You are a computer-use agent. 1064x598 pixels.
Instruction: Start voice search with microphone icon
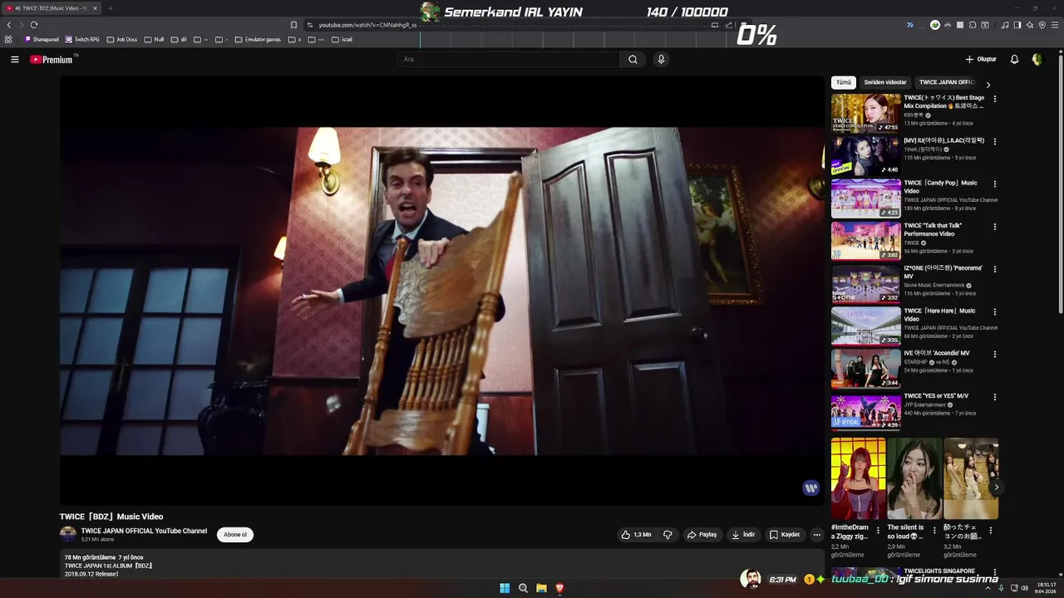click(661, 59)
